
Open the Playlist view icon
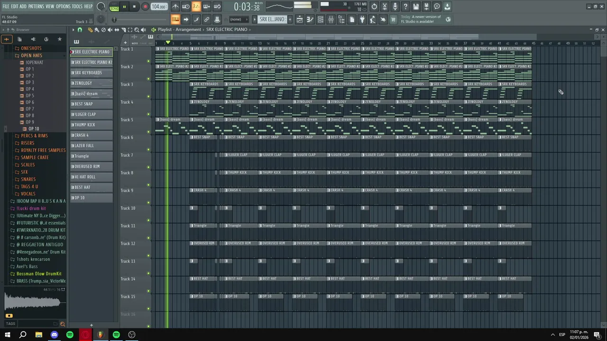click(x=300, y=19)
